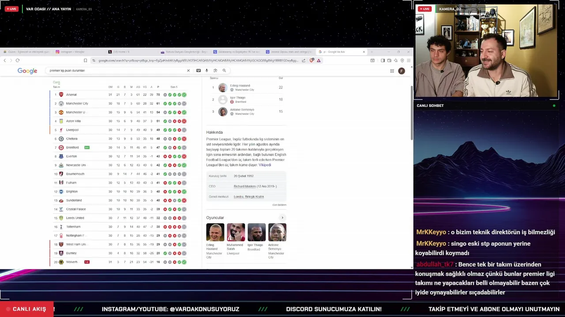Image resolution: width=565 pixels, height=317 pixels.
Task: Click the Tottenham club crest
Action: [61, 227]
